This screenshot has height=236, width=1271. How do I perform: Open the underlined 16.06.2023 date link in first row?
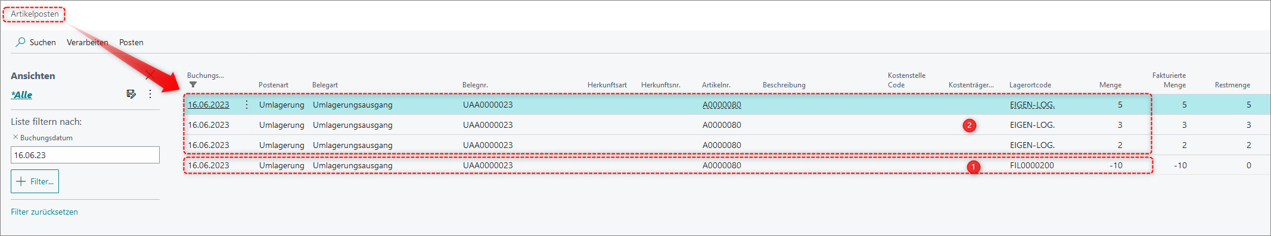pos(209,105)
